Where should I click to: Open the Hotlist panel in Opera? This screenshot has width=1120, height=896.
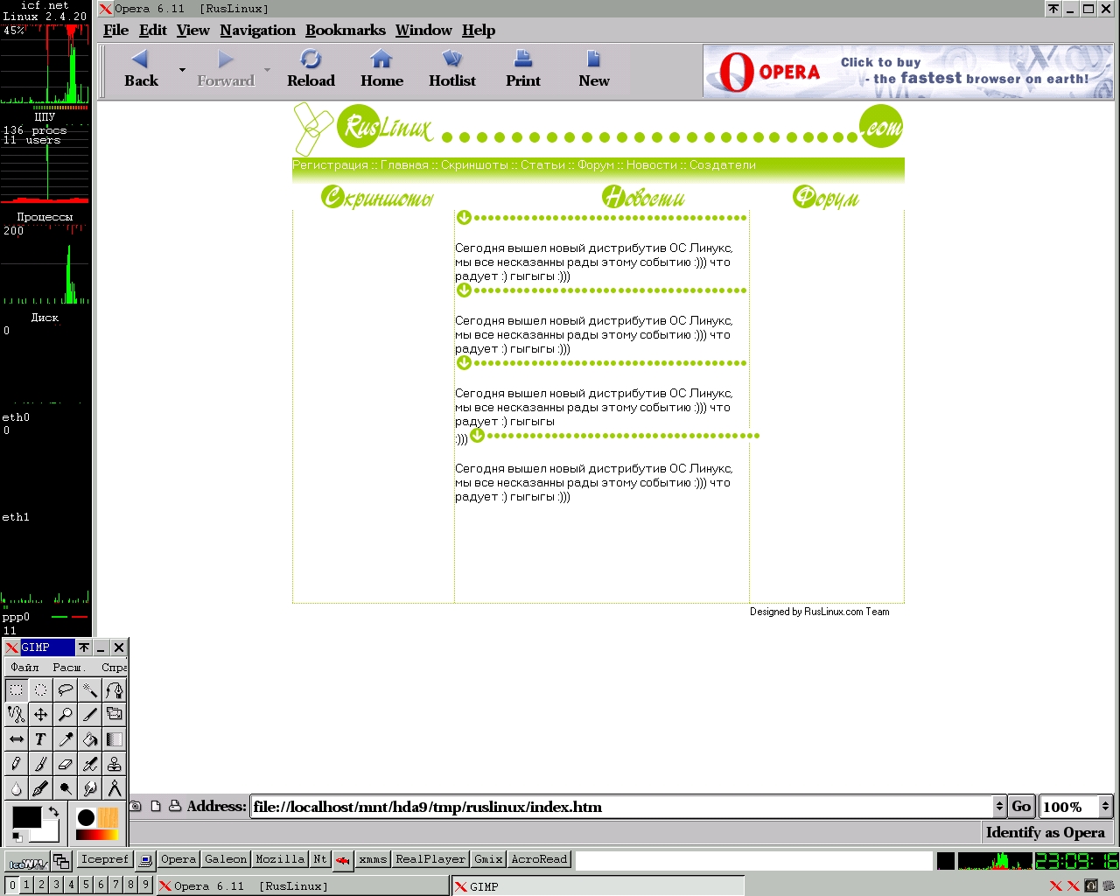[x=452, y=69]
